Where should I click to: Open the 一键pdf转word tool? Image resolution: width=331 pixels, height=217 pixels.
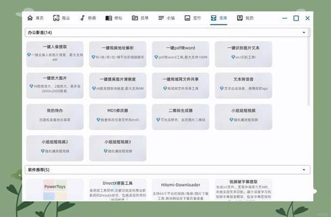tap(180, 54)
